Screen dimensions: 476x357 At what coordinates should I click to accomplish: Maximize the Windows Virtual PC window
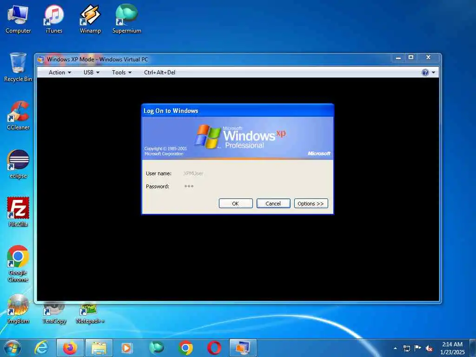coord(411,57)
